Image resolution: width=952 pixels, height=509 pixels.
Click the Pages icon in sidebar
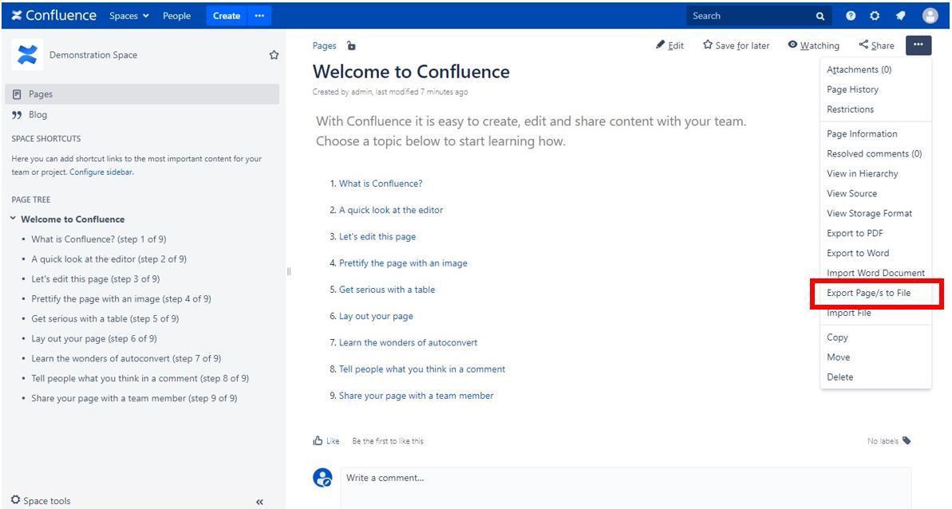(x=17, y=94)
